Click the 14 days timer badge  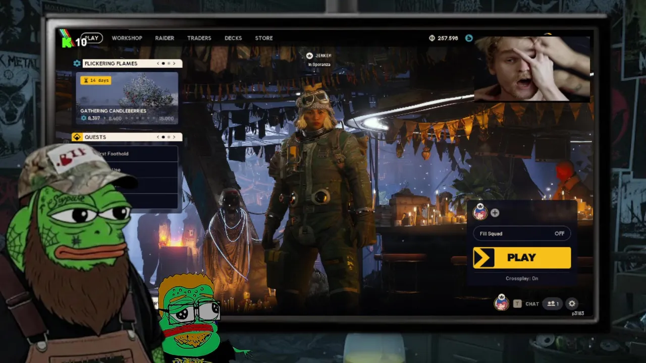click(95, 80)
